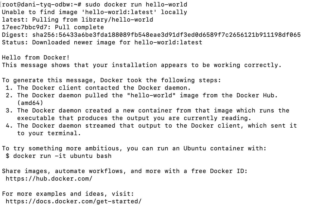Click the "installation appears to be working correctly" line

pyautogui.click(x=142, y=65)
